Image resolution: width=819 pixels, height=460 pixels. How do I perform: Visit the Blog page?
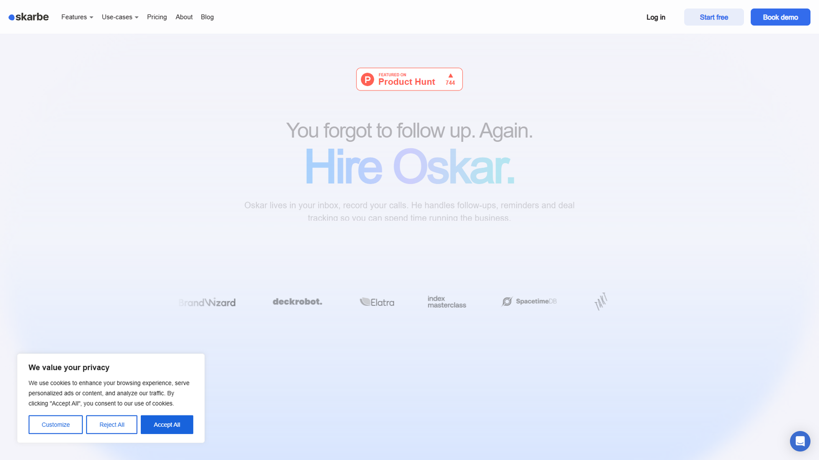207,17
